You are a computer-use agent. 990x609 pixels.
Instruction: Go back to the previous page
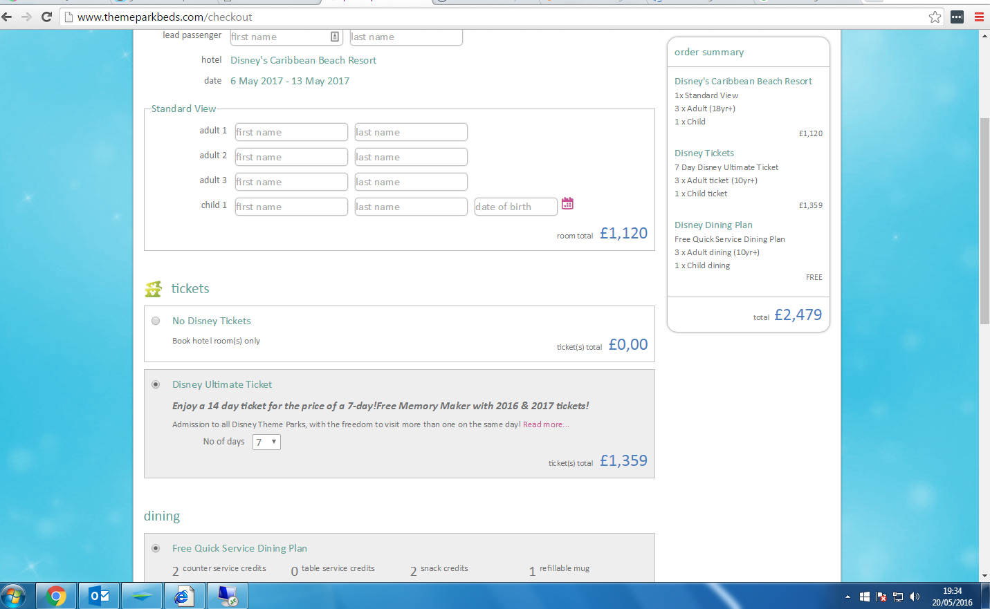8,17
